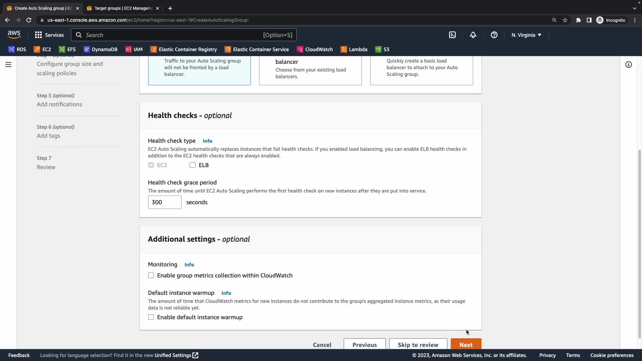
Task: Open the info panel icon on right
Action: [628, 65]
